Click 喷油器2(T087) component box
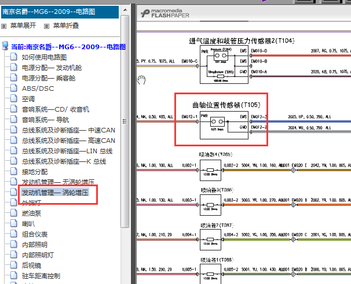Image resolution: width=351 pixels, height=284 pixels. pos(210,239)
